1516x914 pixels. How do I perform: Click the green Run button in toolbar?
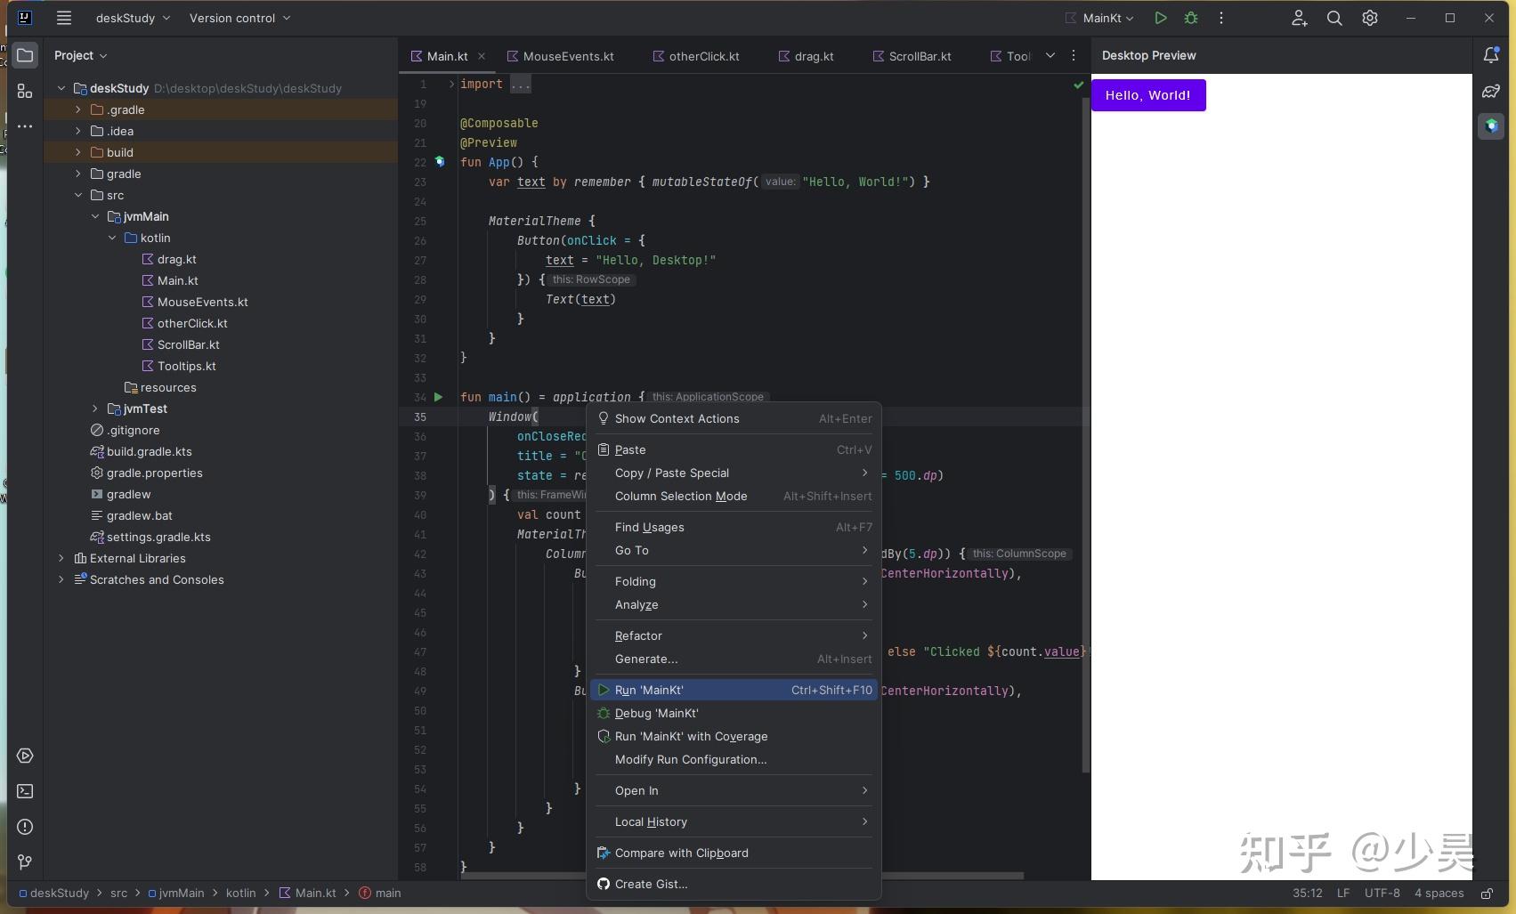click(1160, 18)
